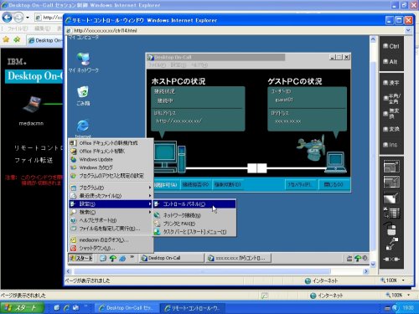
Task: Click mediacmn のログオフ(L)... in the Start menu
Action: click(x=111, y=240)
